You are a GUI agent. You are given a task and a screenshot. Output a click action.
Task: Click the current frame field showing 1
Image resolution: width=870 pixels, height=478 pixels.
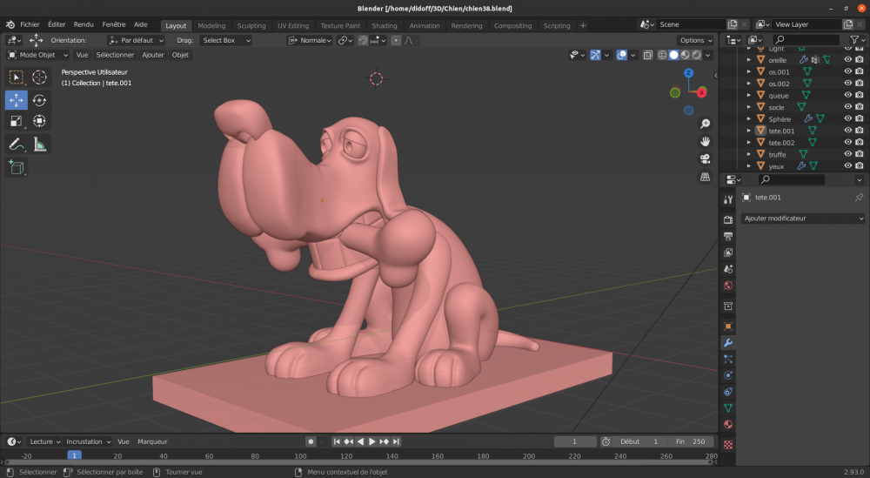[575, 442]
